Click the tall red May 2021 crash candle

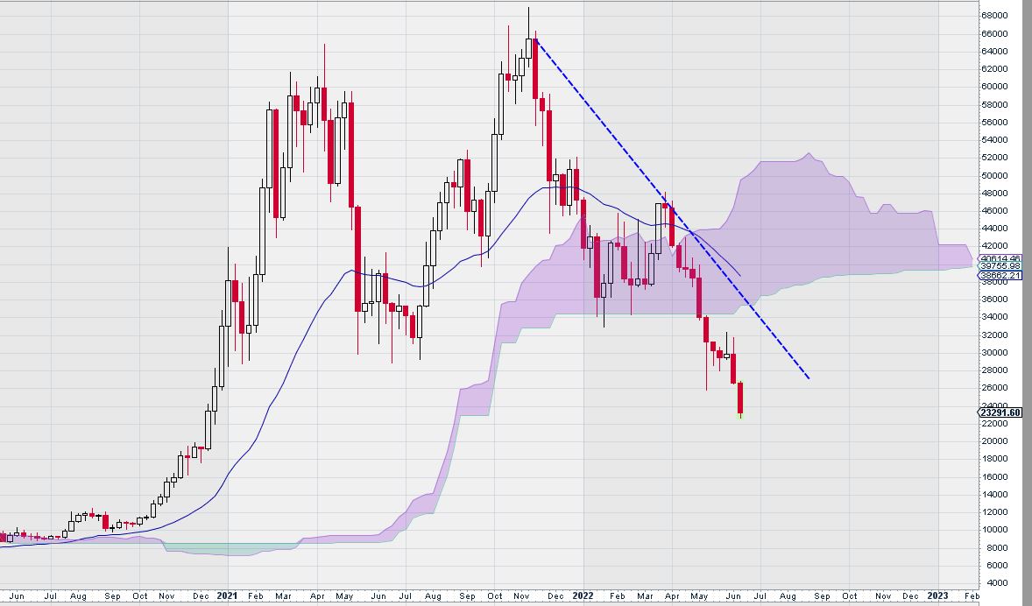pyautogui.click(x=358, y=258)
